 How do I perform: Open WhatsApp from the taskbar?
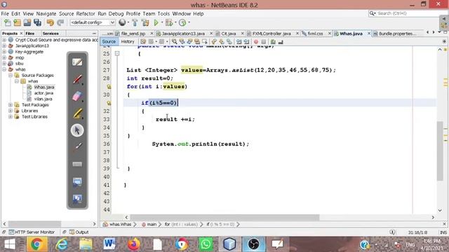point(206,244)
